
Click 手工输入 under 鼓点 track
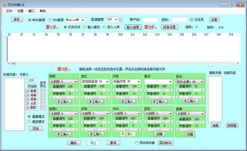click(x=158, y=102)
